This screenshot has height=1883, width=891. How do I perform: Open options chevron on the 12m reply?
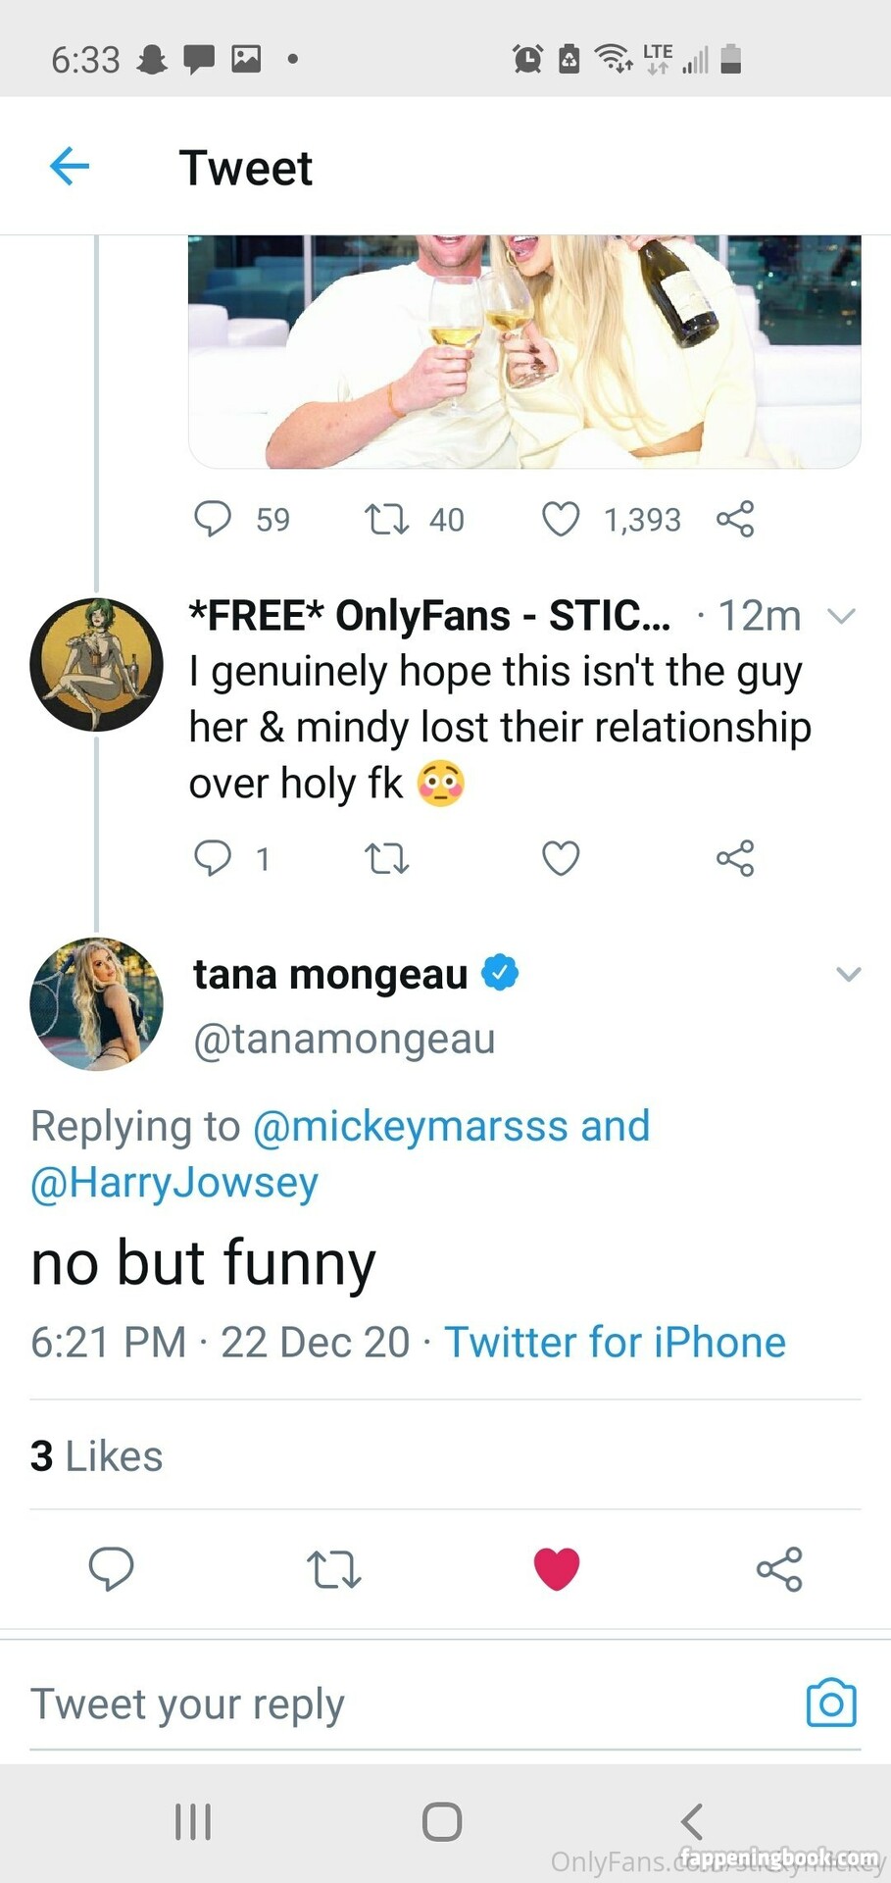click(x=841, y=616)
